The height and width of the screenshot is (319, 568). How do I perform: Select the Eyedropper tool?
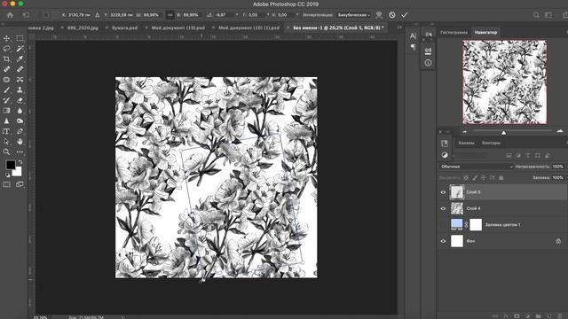pyautogui.click(x=20, y=59)
